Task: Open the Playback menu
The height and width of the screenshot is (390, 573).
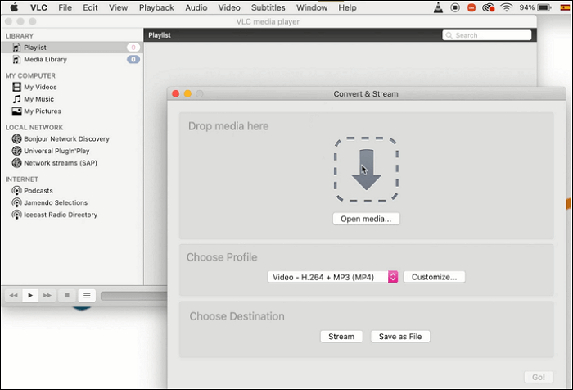Action: click(x=156, y=7)
